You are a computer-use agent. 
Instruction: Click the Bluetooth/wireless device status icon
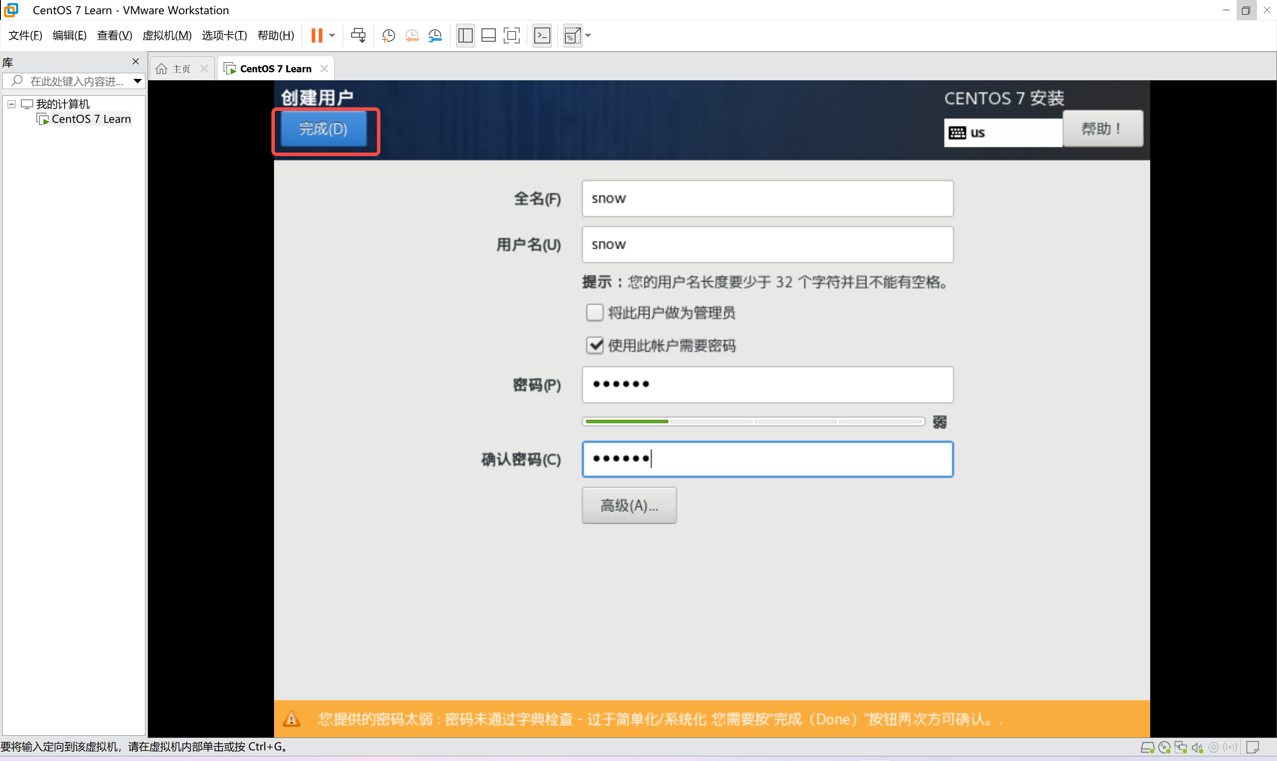1230,748
